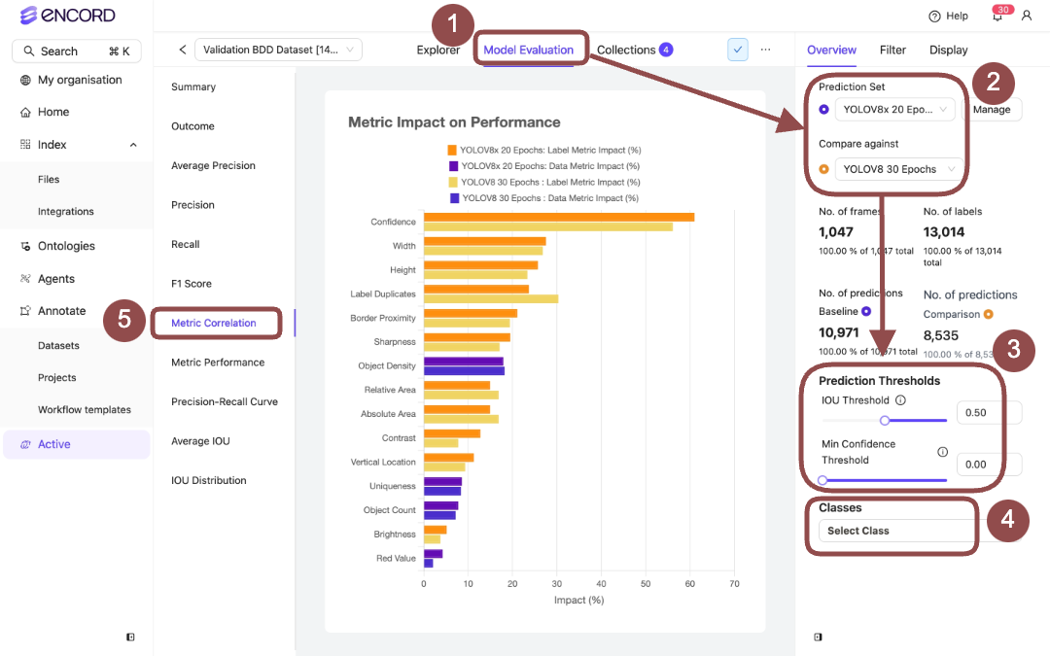Open the Display tab
This screenshot has height=656, width=1050.
coord(948,50)
